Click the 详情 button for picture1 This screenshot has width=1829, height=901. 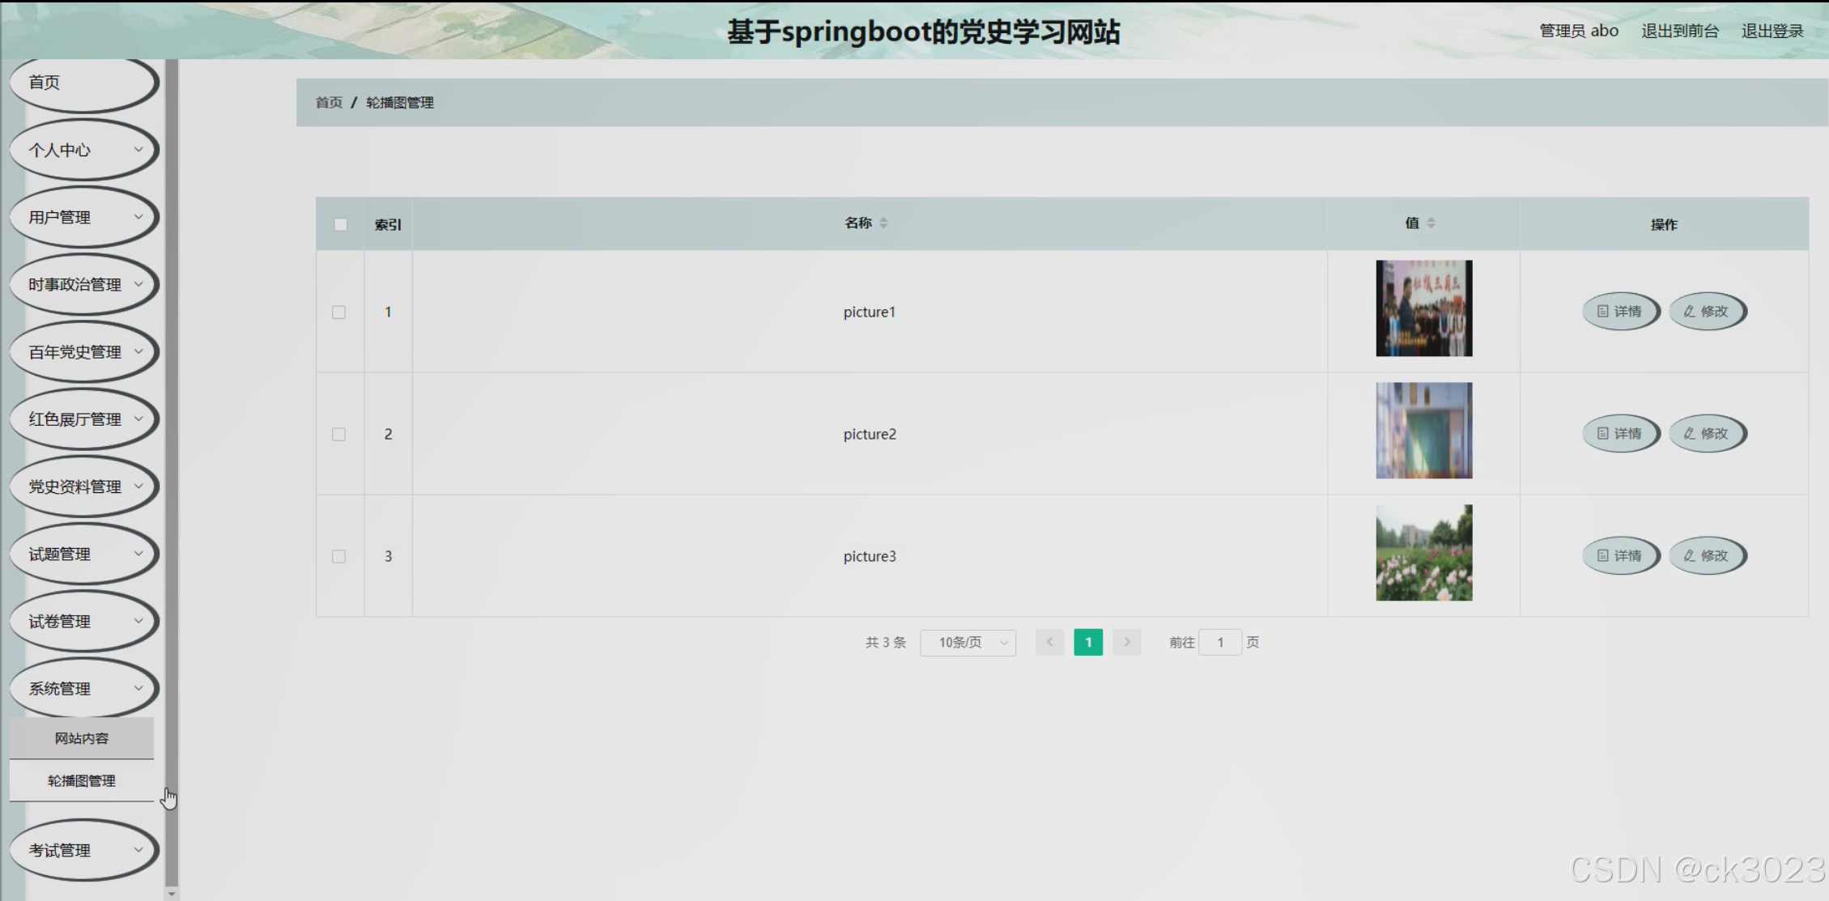[1620, 312]
